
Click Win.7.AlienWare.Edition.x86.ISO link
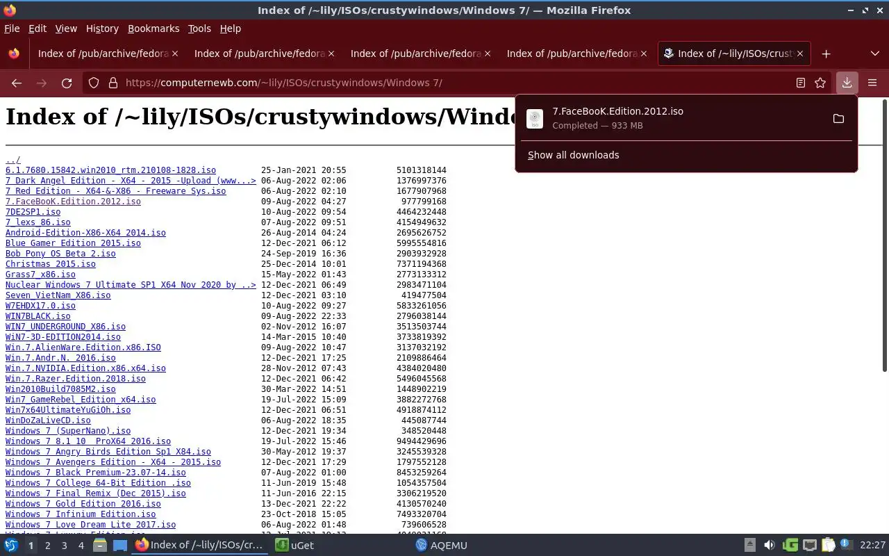83,347
